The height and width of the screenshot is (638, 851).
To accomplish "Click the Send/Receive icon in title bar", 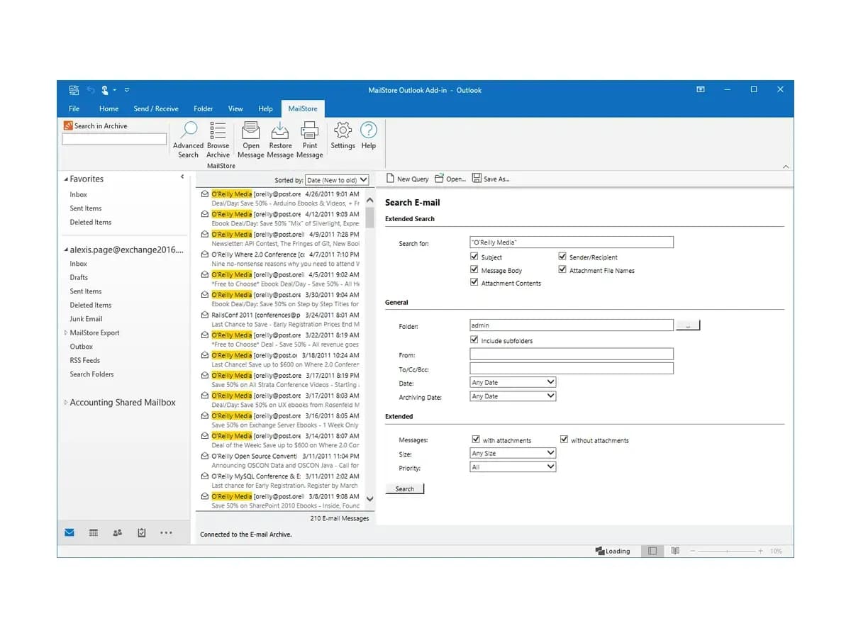I will [74, 90].
